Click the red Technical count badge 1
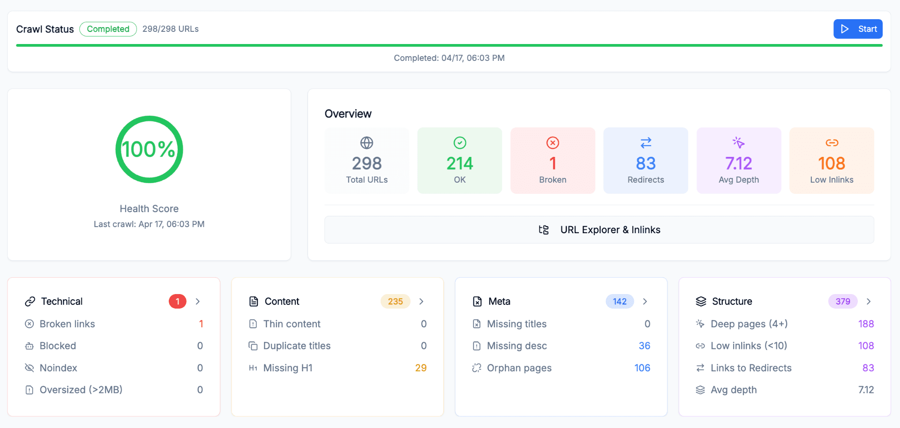 tap(178, 302)
